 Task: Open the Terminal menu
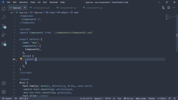(54, 2)
